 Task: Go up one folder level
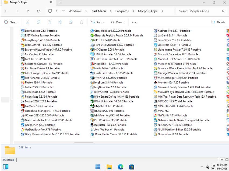28,11
